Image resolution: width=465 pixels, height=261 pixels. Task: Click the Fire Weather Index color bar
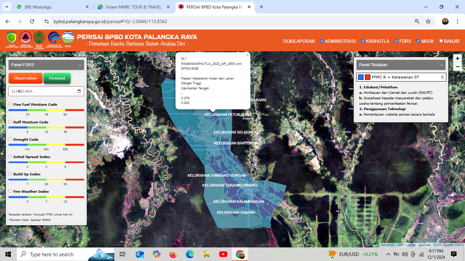pyautogui.click(x=46, y=197)
